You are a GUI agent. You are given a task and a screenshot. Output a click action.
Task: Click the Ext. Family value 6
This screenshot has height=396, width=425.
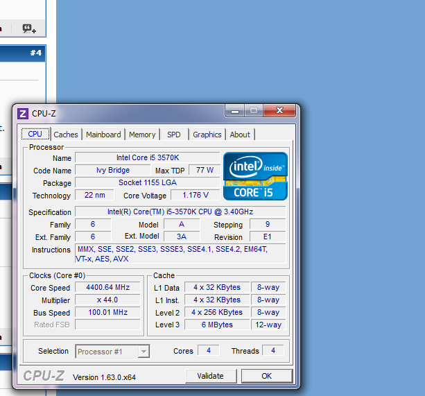tap(93, 237)
